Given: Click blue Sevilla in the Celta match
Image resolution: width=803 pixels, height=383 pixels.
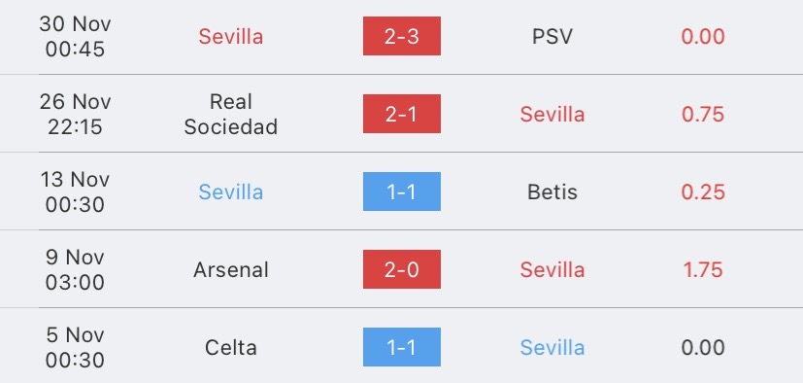Looking at the screenshot, I should point(552,348).
